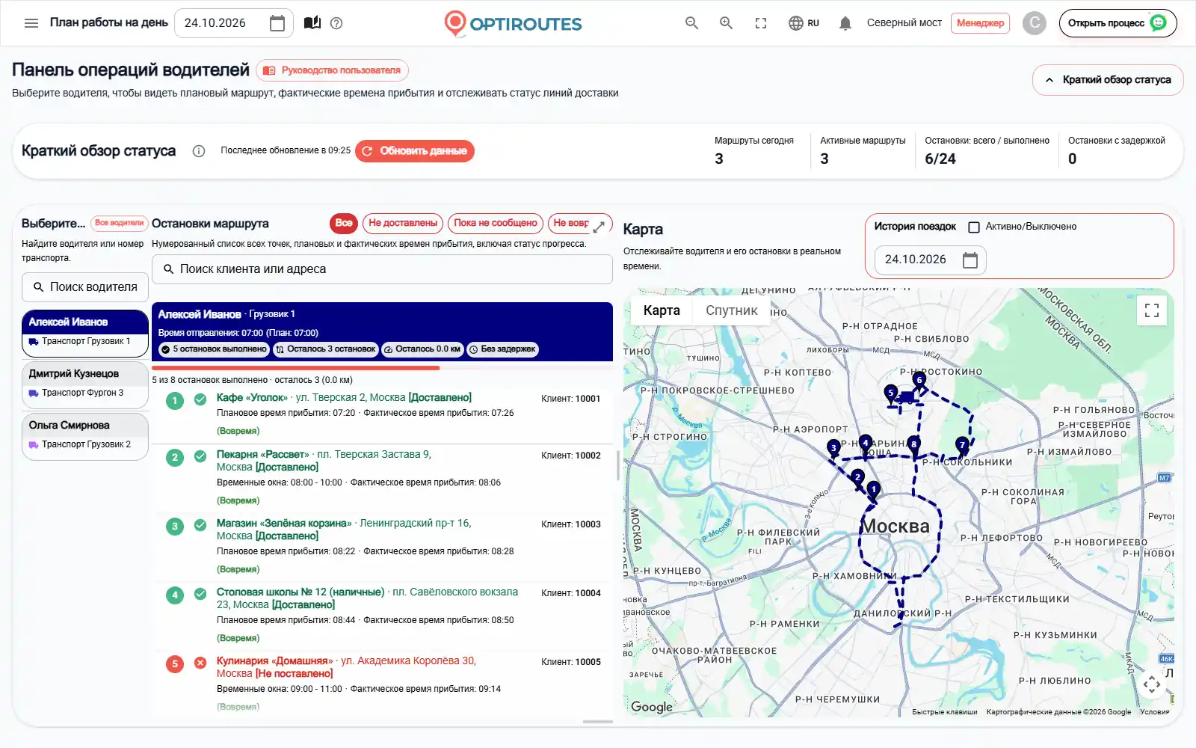
Task: Switch map to Карта view
Action: pyautogui.click(x=662, y=310)
